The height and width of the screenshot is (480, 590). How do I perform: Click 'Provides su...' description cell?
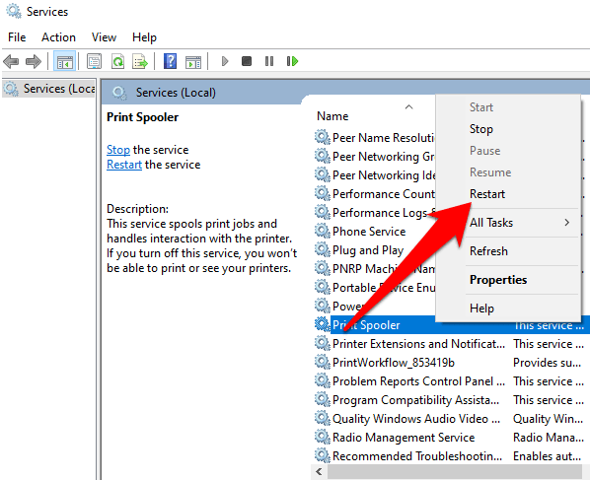pos(548,363)
